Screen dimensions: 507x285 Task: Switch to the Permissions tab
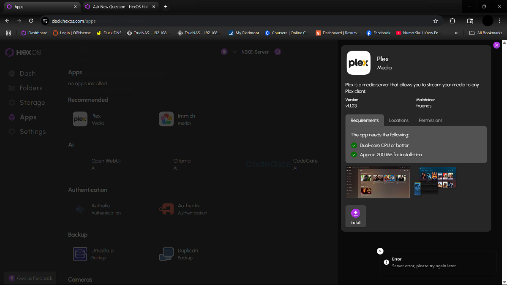(x=431, y=120)
